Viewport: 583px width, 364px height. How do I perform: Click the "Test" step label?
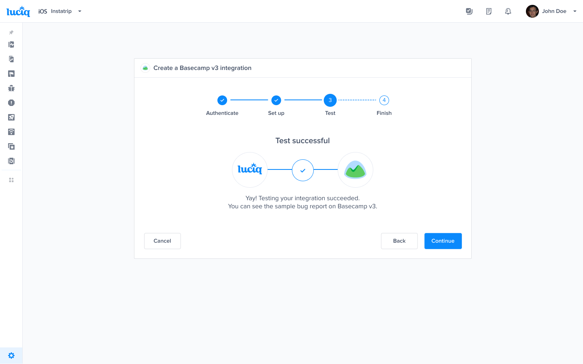330,113
